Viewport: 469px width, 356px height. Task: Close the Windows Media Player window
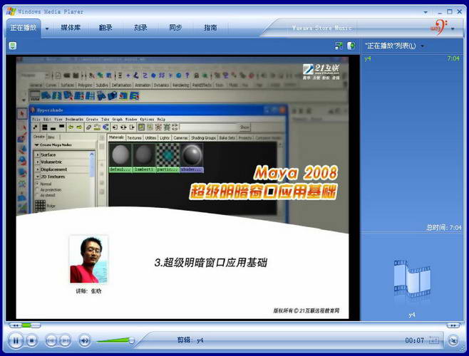click(460, 11)
